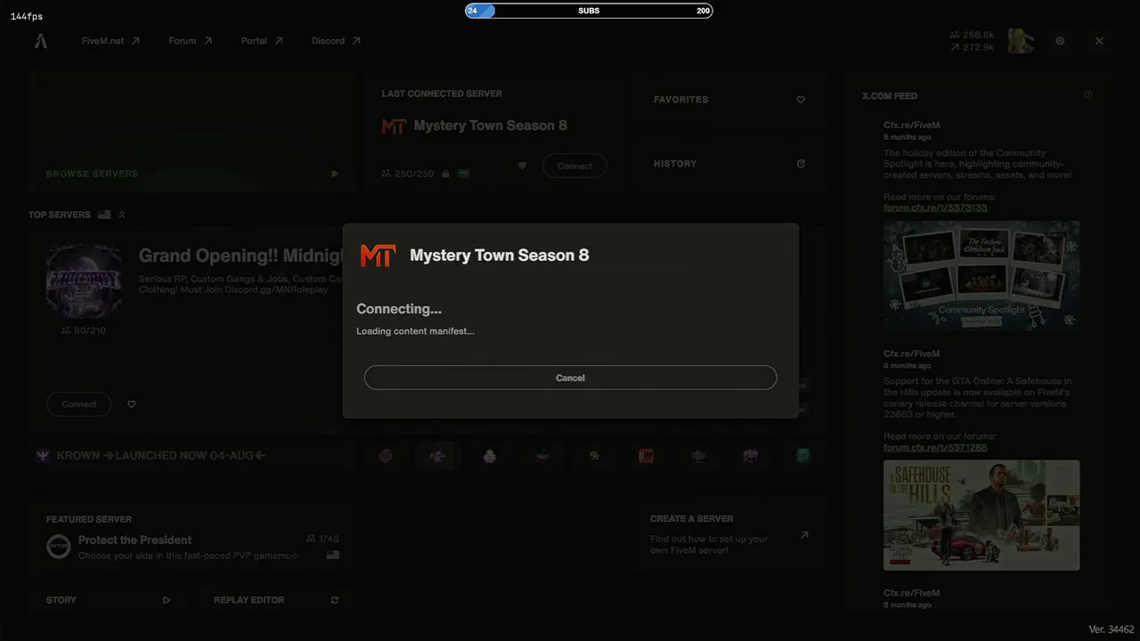Click the Story play triangle icon

coord(167,600)
